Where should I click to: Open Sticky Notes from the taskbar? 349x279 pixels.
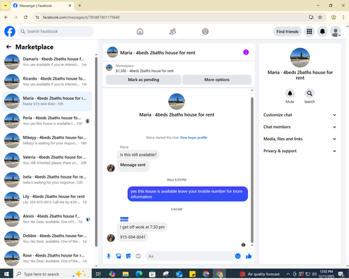coord(193,274)
